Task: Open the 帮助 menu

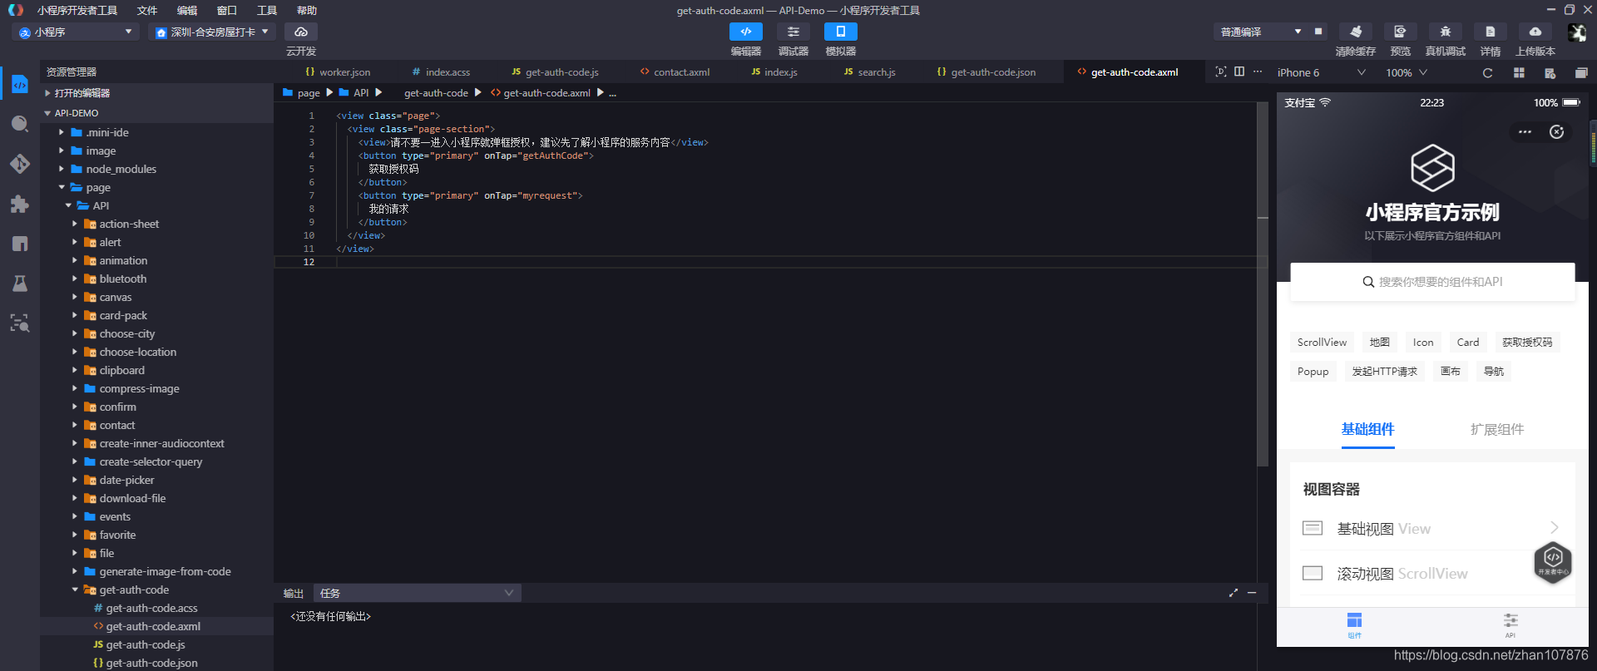Action: tap(307, 10)
